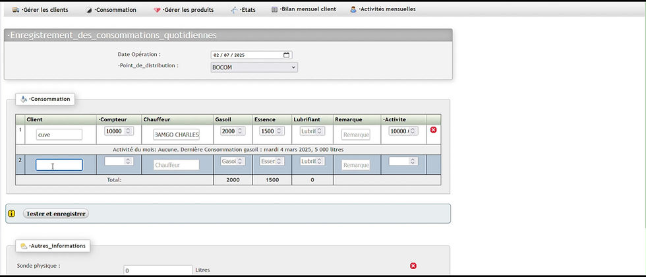This screenshot has height=277, width=646.
Task: Click the empty Chauffeur field in row 2
Action: coord(177,165)
